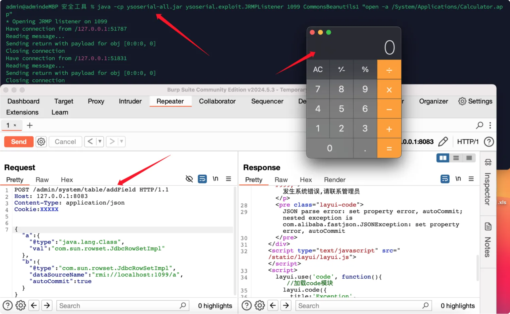This screenshot has width=510, height=314.
Task: Open request settings gear next to Send
Action: [41, 142]
